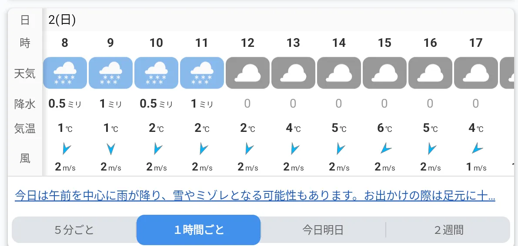Click the 6℃ temperature at 15時
The width and height of the screenshot is (518, 246).
384,128
